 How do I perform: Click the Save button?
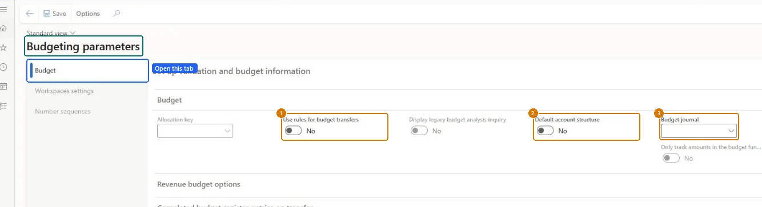point(54,14)
